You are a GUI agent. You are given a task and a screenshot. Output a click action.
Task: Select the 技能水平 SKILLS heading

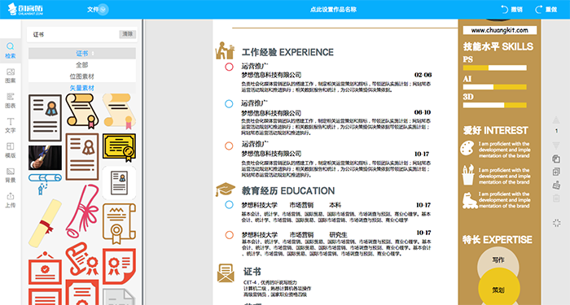click(498, 46)
